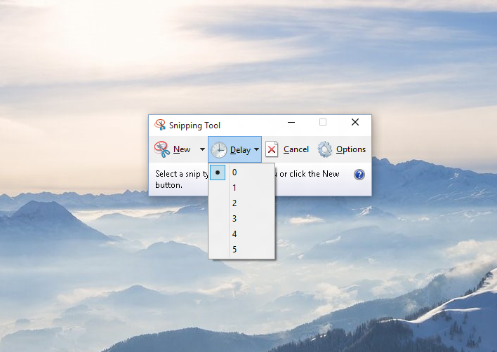Click the Options gear icon

324,149
